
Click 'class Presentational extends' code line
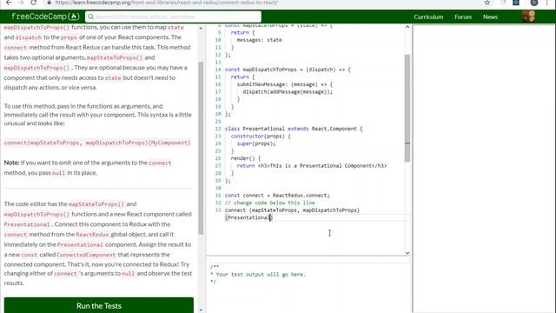[294, 129]
